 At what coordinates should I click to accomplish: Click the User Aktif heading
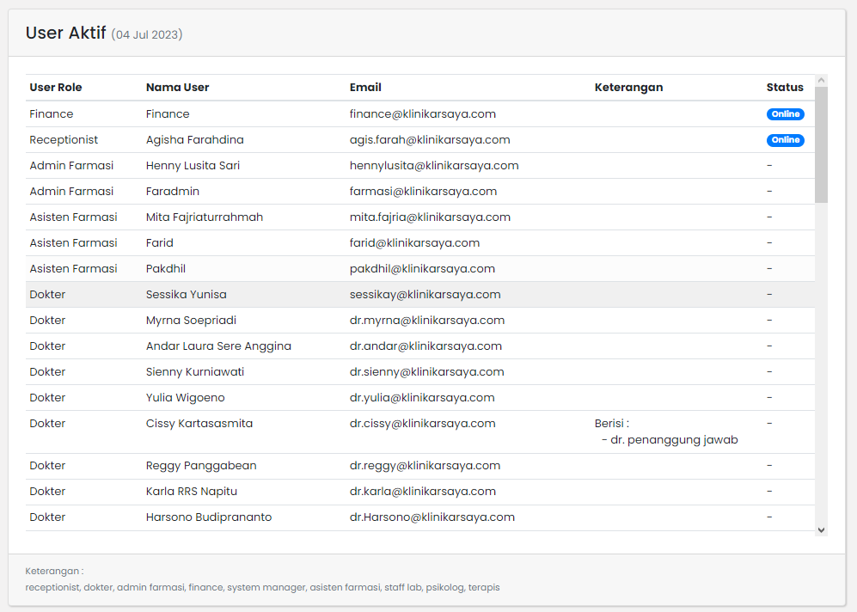65,34
